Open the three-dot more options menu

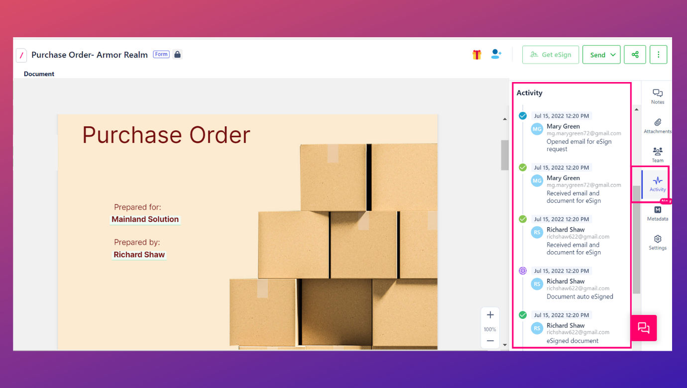click(658, 55)
